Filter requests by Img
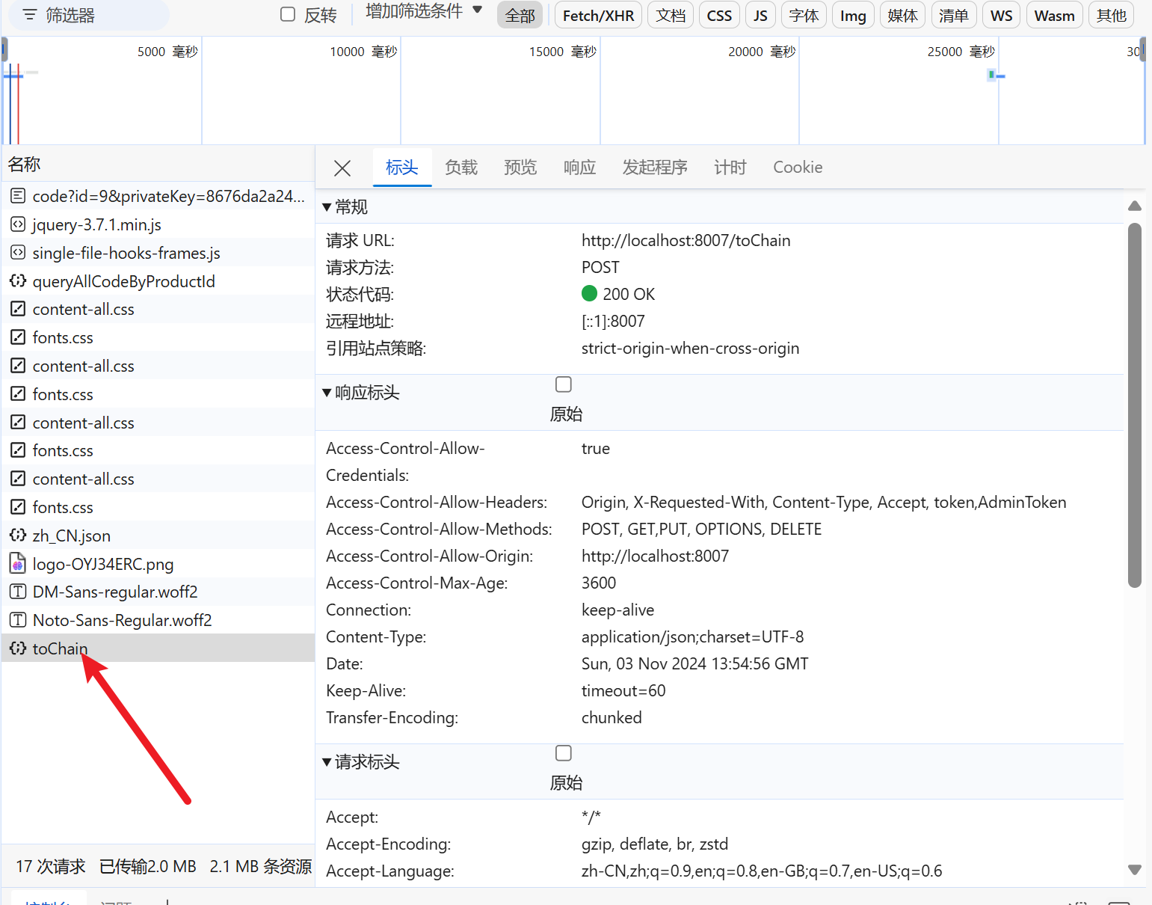 coord(853,15)
